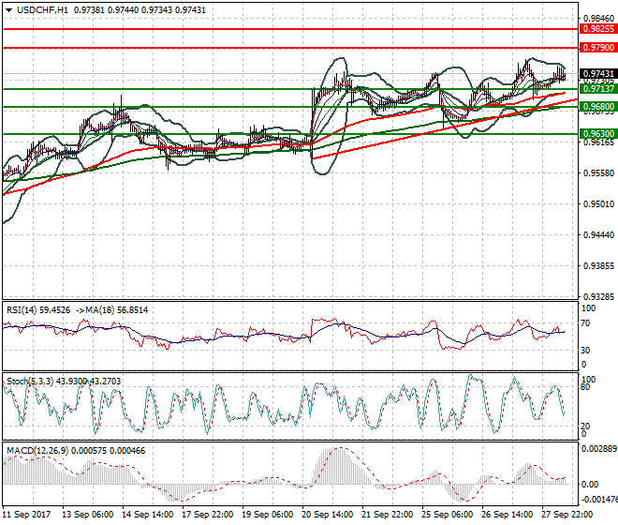The height and width of the screenshot is (525, 618).
Task: Click the MACD scale value 0.002889
Action: [x=599, y=449]
